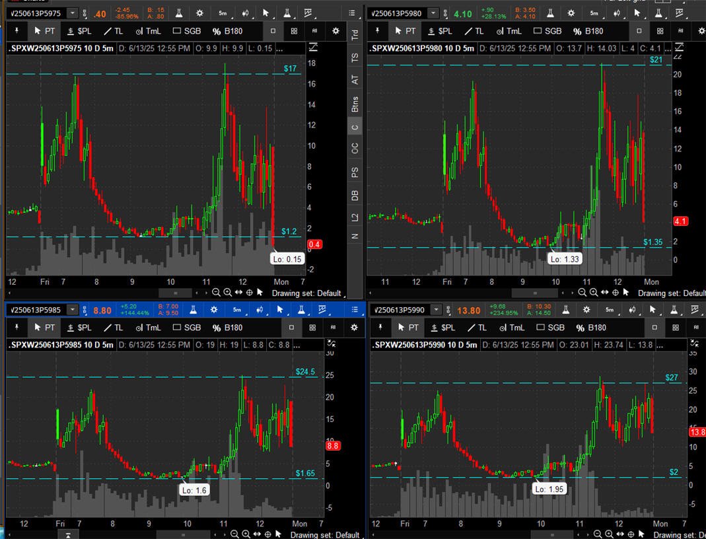Open patterns icon in P5980 chart header
706x539 pixels.
click(x=680, y=13)
